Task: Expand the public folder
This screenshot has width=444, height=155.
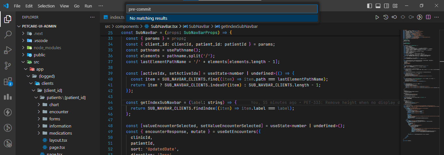Action: click(23, 55)
